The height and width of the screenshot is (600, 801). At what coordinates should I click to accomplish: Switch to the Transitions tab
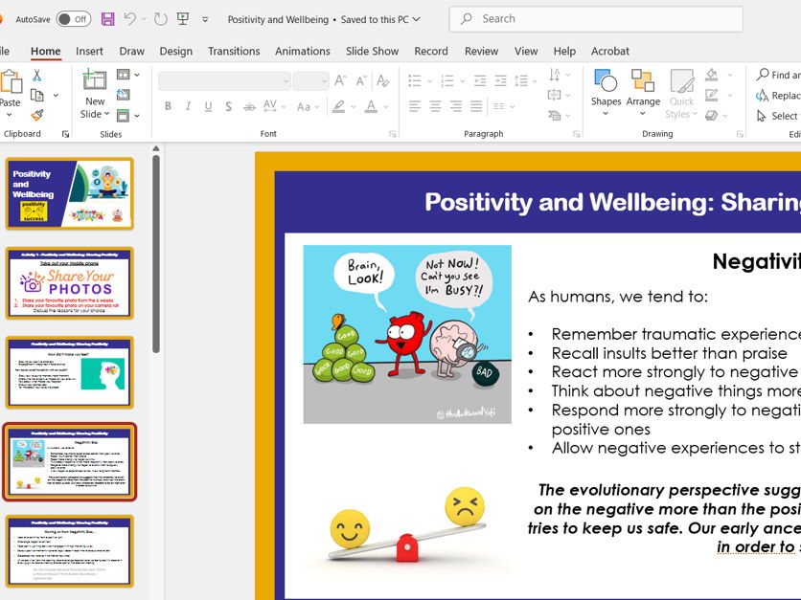(234, 51)
